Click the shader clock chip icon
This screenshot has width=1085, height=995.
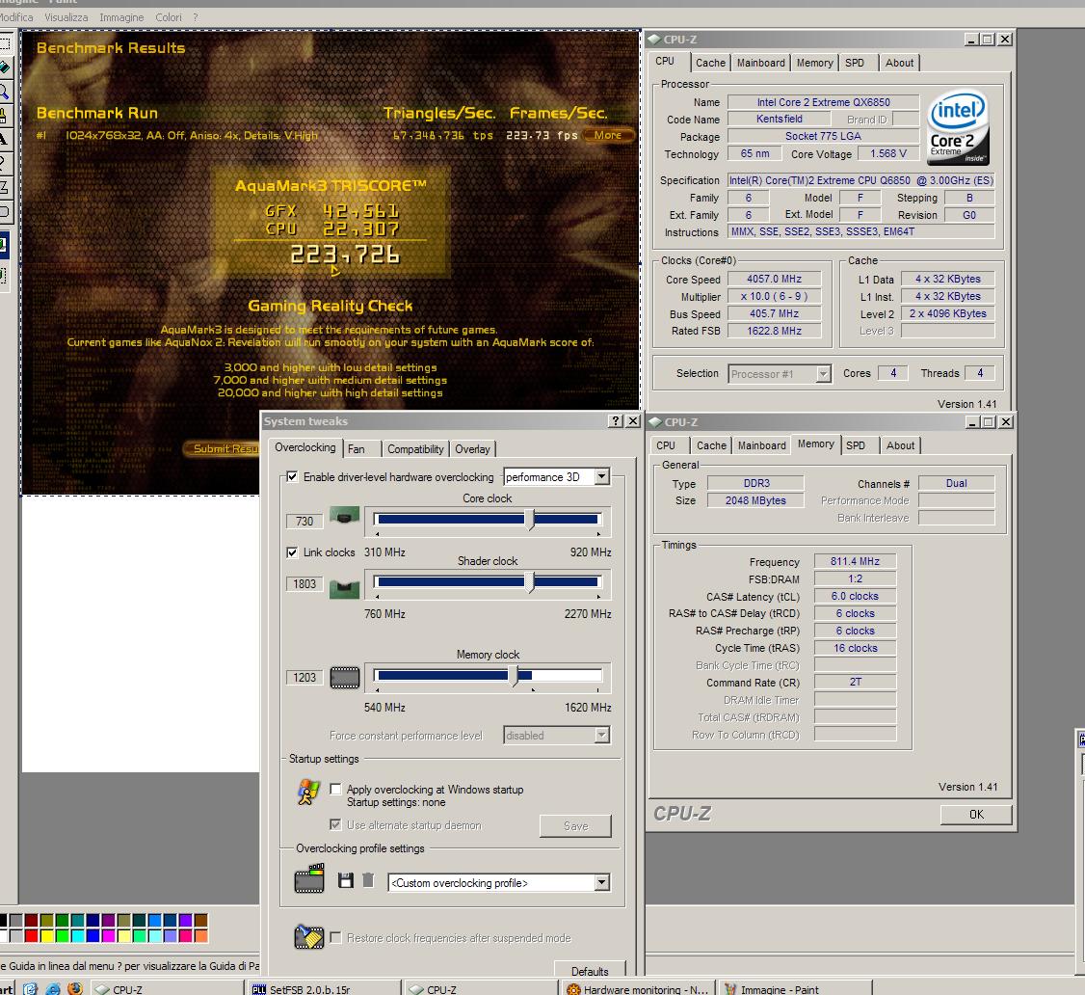pyautogui.click(x=344, y=588)
